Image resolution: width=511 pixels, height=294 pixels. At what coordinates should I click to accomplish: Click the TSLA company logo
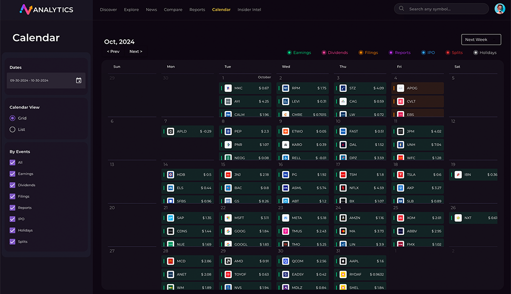coord(401,174)
